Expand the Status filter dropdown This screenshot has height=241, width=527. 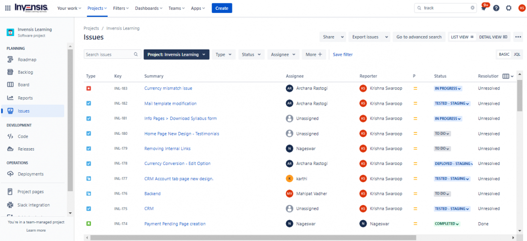[251, 54]
